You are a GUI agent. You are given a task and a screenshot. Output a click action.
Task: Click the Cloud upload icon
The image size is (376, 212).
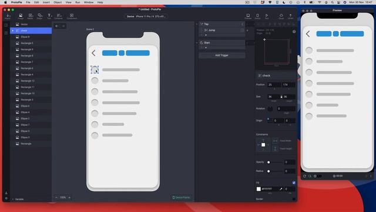[281, 16]
